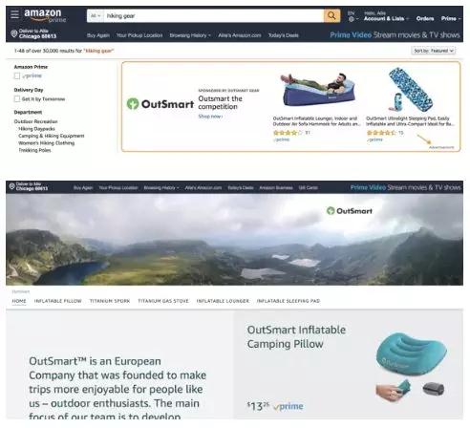The image size is (470, 428).
Task: Click the inflatable lounger star rating
Action: [x=288, y=133]
